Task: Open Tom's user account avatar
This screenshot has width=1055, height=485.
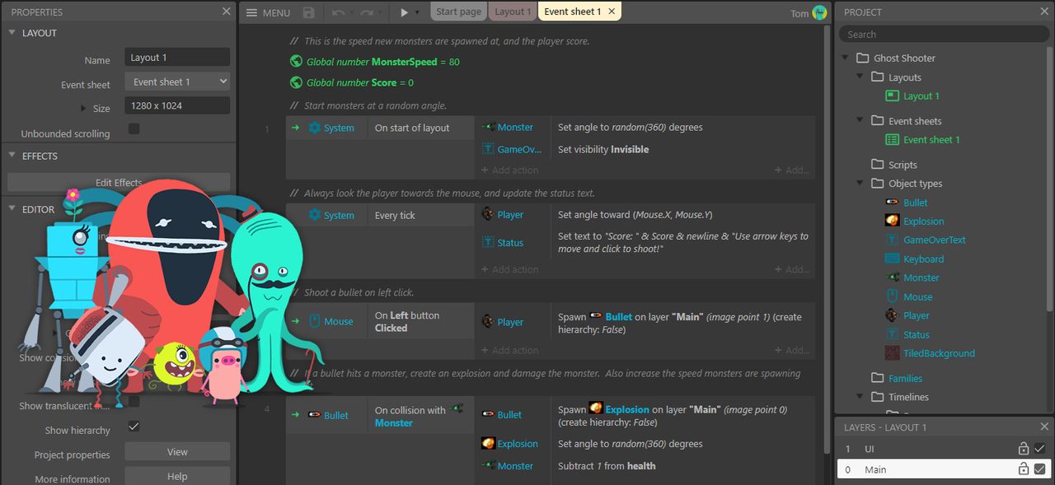Action: click(819, 12)
